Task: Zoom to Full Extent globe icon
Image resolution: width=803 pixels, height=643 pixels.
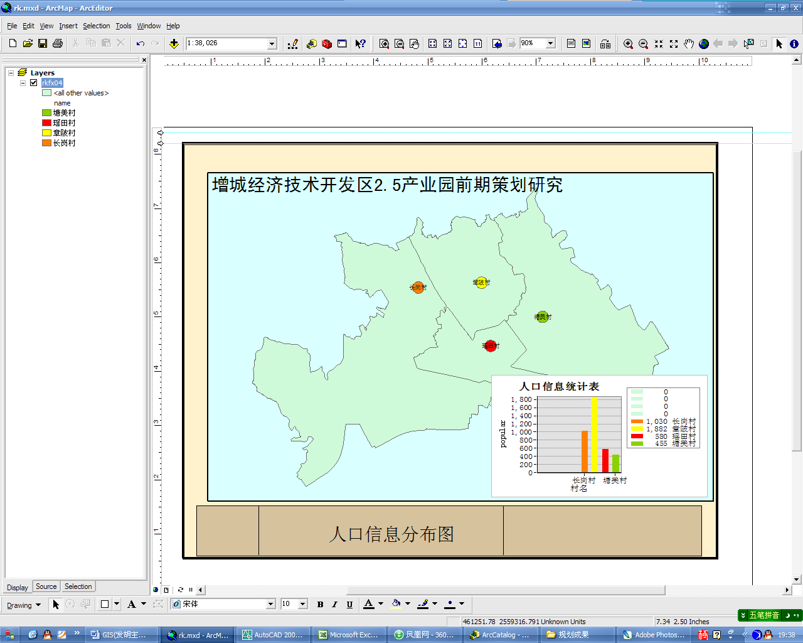Action: [703, 43]
